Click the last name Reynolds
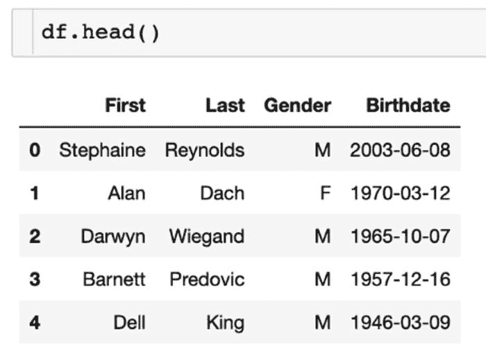This screenshot has width=486, height=356. 204,150
